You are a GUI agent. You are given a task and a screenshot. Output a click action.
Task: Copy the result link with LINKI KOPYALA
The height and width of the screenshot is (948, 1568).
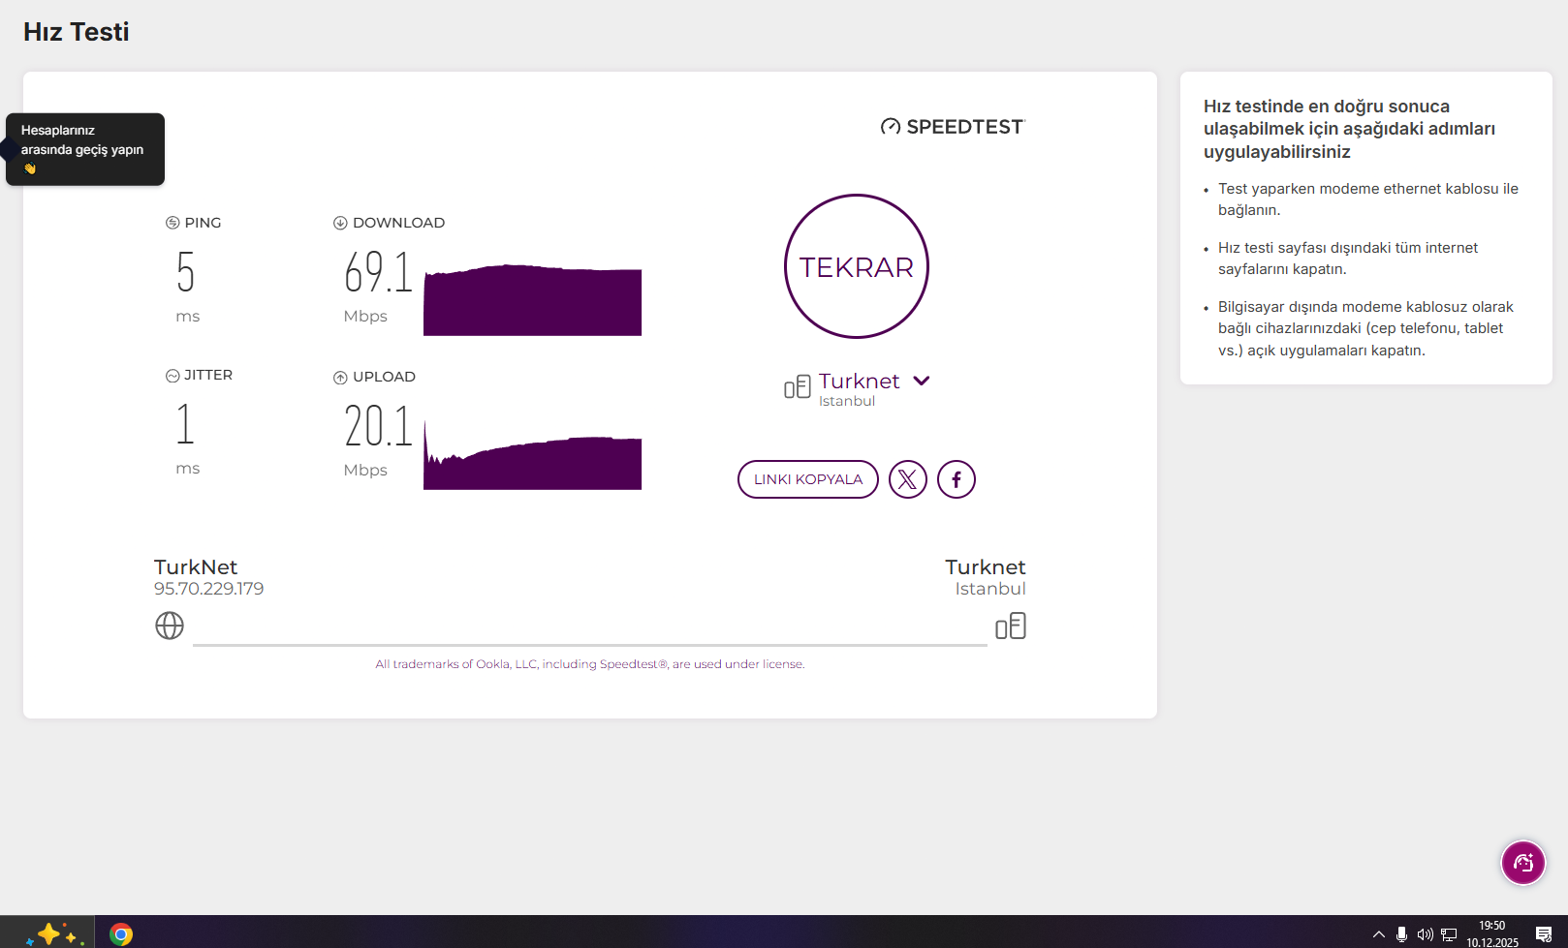[808, 479]
